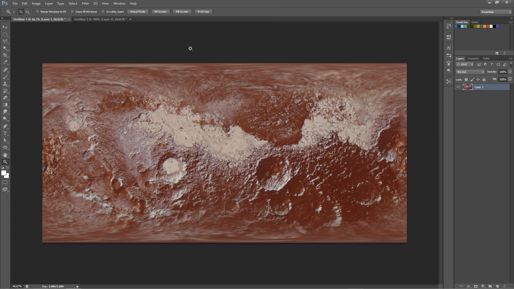514x289 pixels.
Task: Open the Opacity slider dropdown arrow
Action: click(510, 72)
